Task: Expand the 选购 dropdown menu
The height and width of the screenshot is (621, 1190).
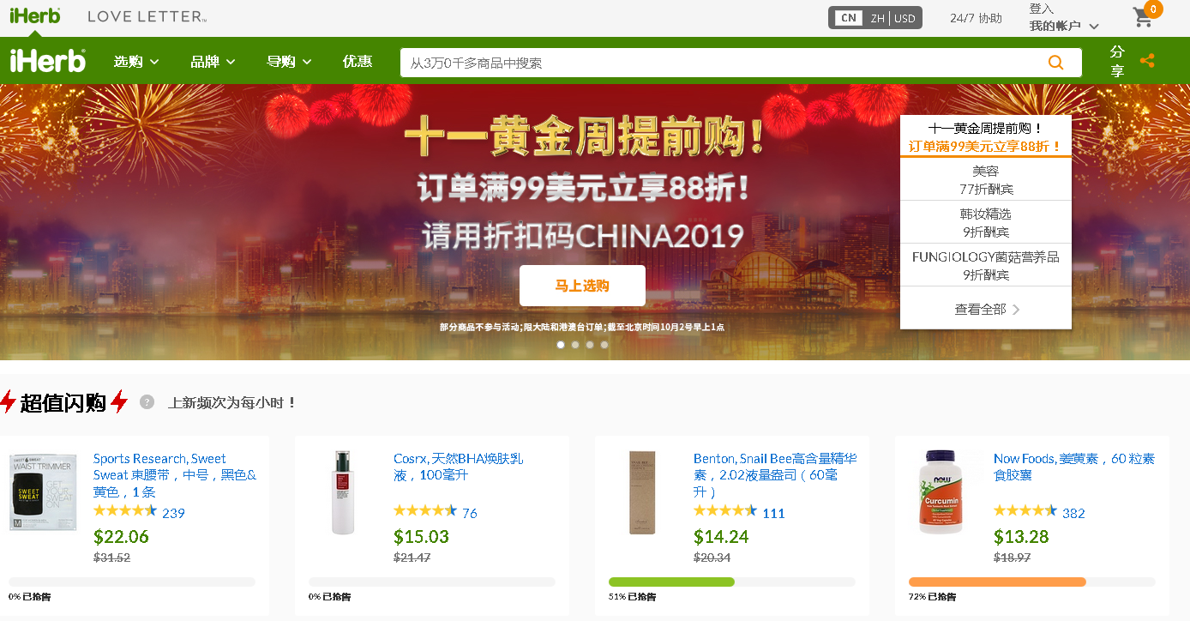Action: tap(136, 62)
